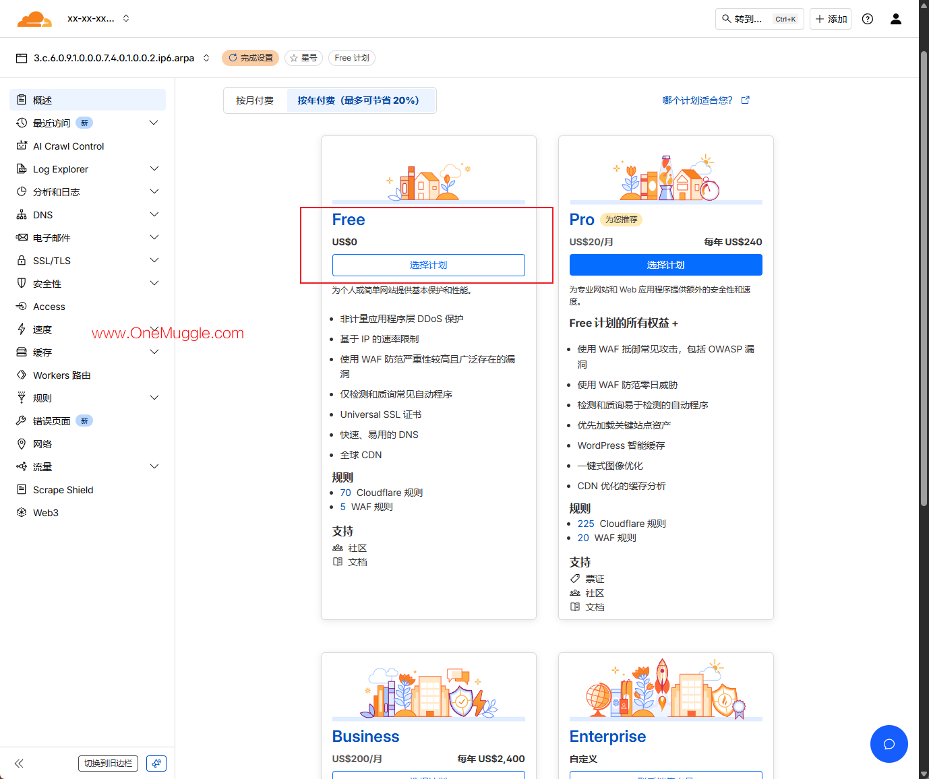Open the Web3 menu item

tap(88, 512)
